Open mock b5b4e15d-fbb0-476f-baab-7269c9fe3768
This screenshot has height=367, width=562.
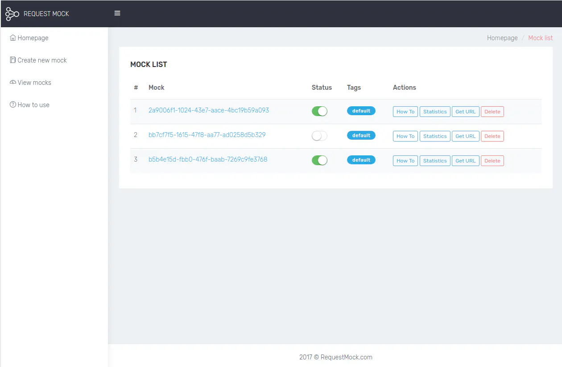click(x=208, y=159)
